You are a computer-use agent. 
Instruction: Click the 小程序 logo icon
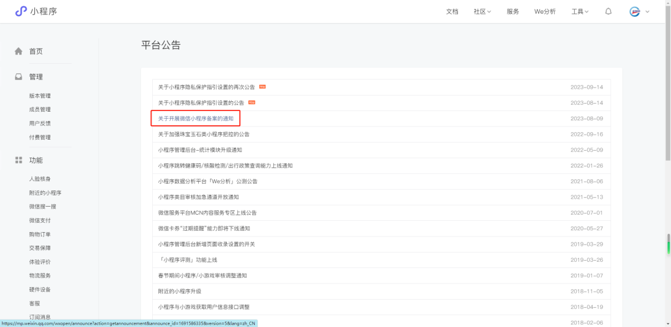pyautogui.click(x=21, y=12)
